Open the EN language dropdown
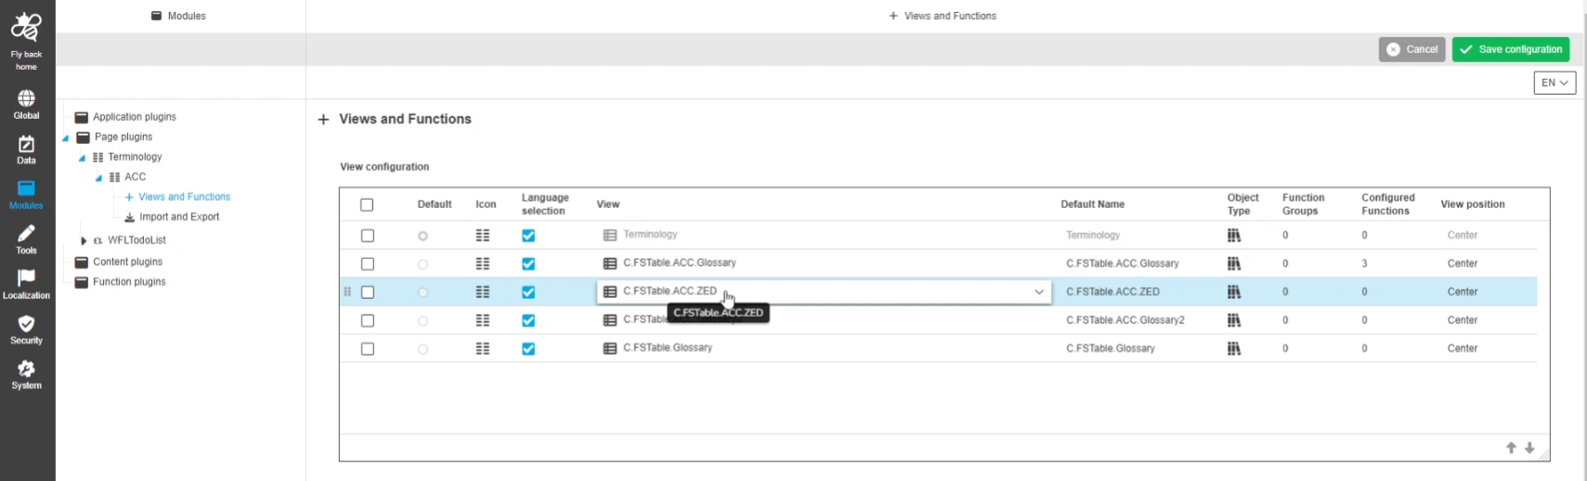1587x481 pixels. pyautogui.click(x=1554, y=83)
